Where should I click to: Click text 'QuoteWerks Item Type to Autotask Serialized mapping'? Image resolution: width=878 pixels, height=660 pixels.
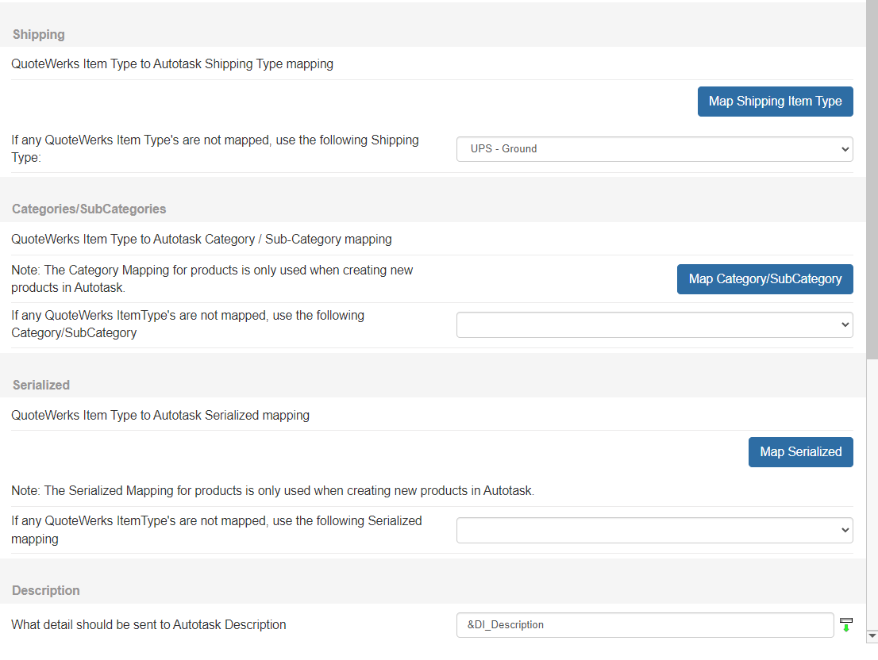click(160, 416)
